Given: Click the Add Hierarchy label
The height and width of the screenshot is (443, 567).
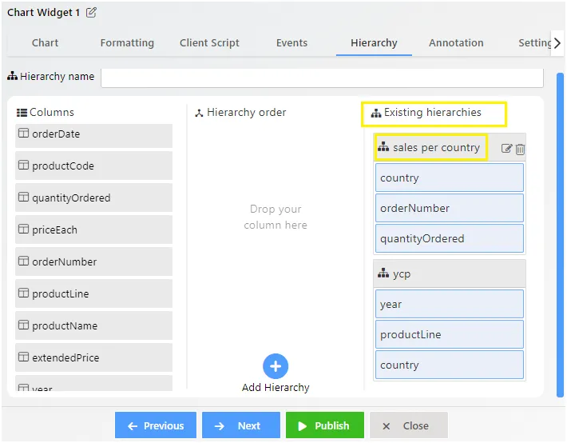Looking at the screenshot, I should click(276, 388).
